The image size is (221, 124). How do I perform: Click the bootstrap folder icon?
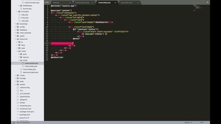tap(18, 24)
